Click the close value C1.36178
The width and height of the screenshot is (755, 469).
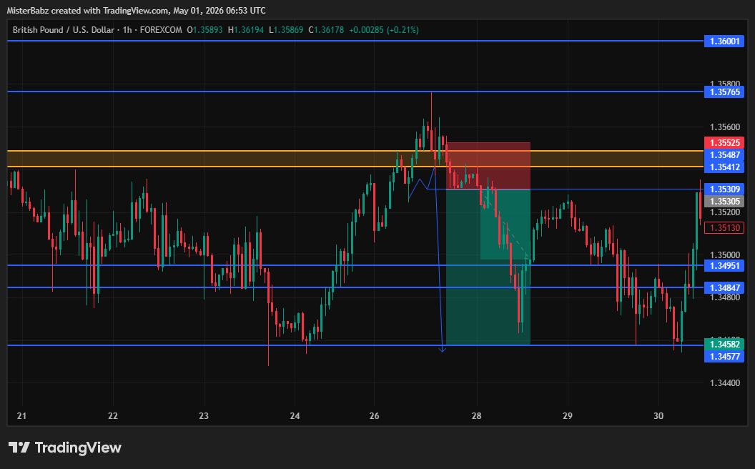click(x=326, y=30)
